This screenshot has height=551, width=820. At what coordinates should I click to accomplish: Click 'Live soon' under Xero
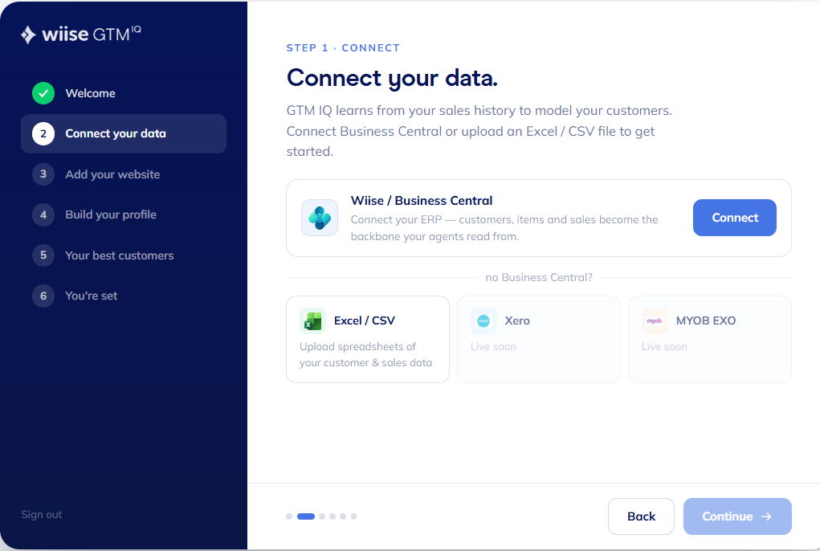[493, 347]
